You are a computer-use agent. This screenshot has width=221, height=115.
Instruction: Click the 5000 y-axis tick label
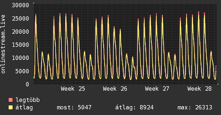pyautogui.click(x=22, y=71)
